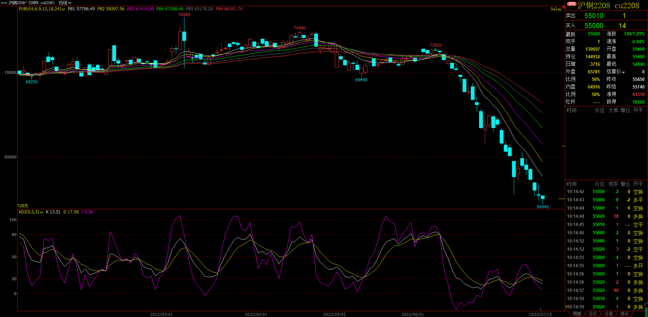
Task: Select the PB4 63368.06 value
Action: point(170,9)
